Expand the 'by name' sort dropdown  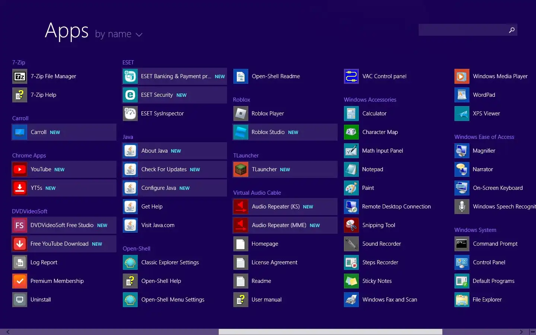119,34
